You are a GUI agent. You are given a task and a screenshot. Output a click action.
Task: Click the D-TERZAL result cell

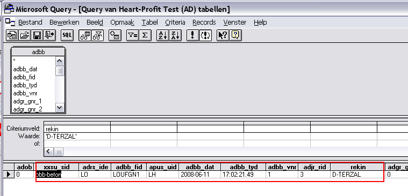(357, 175)
